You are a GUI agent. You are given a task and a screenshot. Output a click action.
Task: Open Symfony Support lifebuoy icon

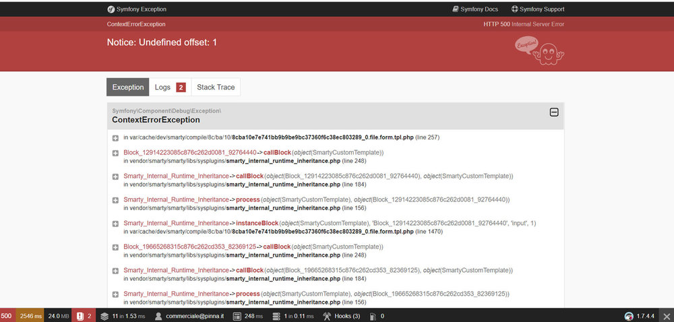[514, 9]
